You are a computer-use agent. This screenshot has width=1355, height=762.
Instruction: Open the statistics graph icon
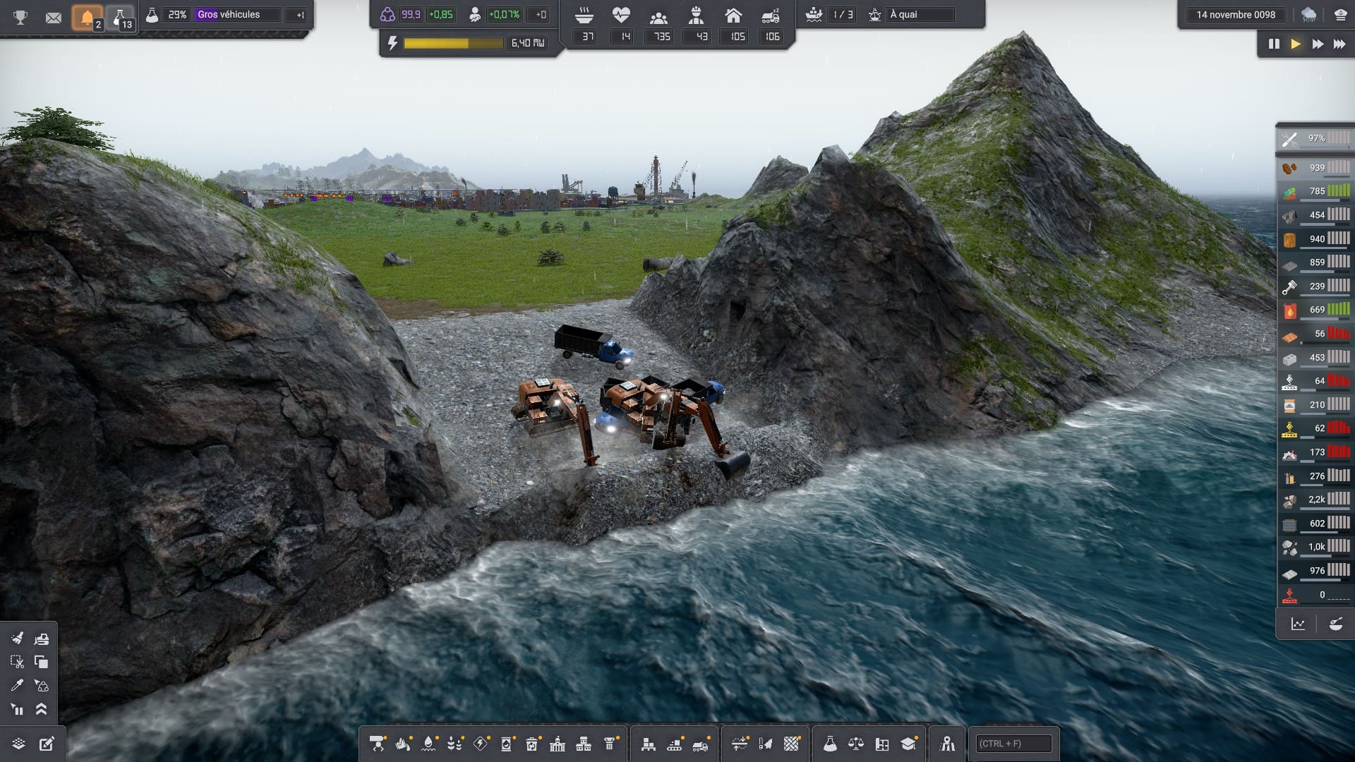tap(1298, 624)
